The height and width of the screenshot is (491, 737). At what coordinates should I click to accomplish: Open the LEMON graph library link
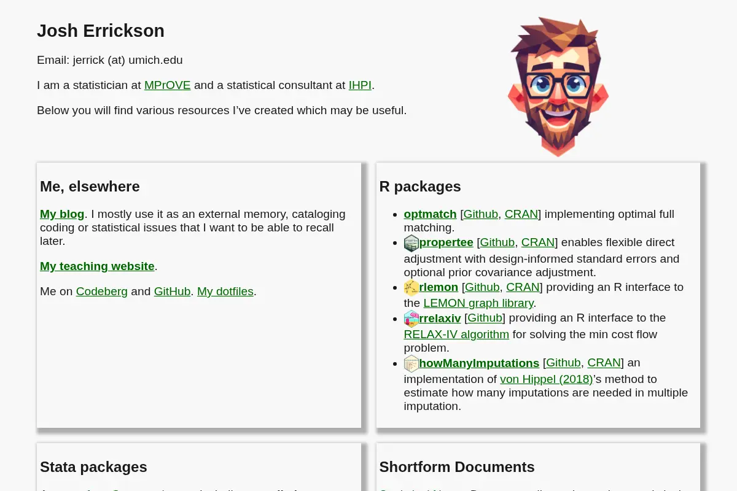[x=478, y=303]
